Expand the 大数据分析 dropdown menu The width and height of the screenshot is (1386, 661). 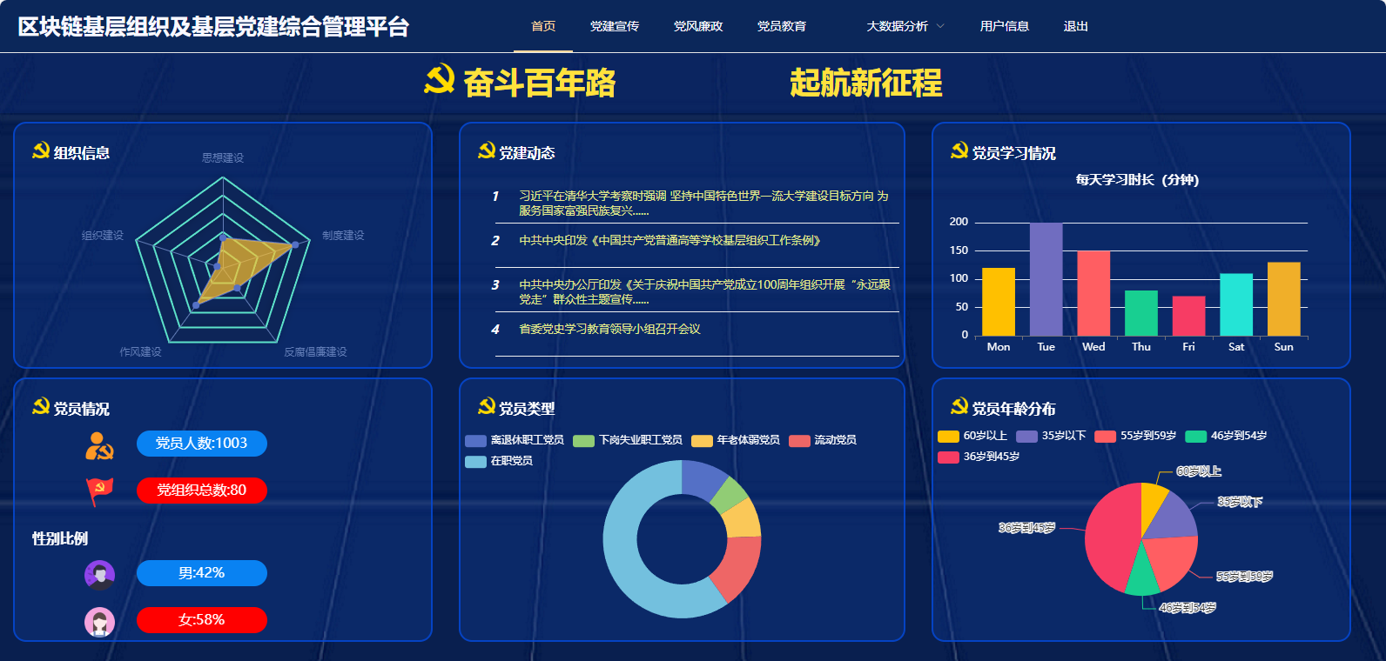click(x=905, y=26)
